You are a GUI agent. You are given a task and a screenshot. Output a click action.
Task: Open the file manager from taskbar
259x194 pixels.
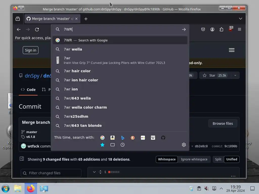point(18,188)
